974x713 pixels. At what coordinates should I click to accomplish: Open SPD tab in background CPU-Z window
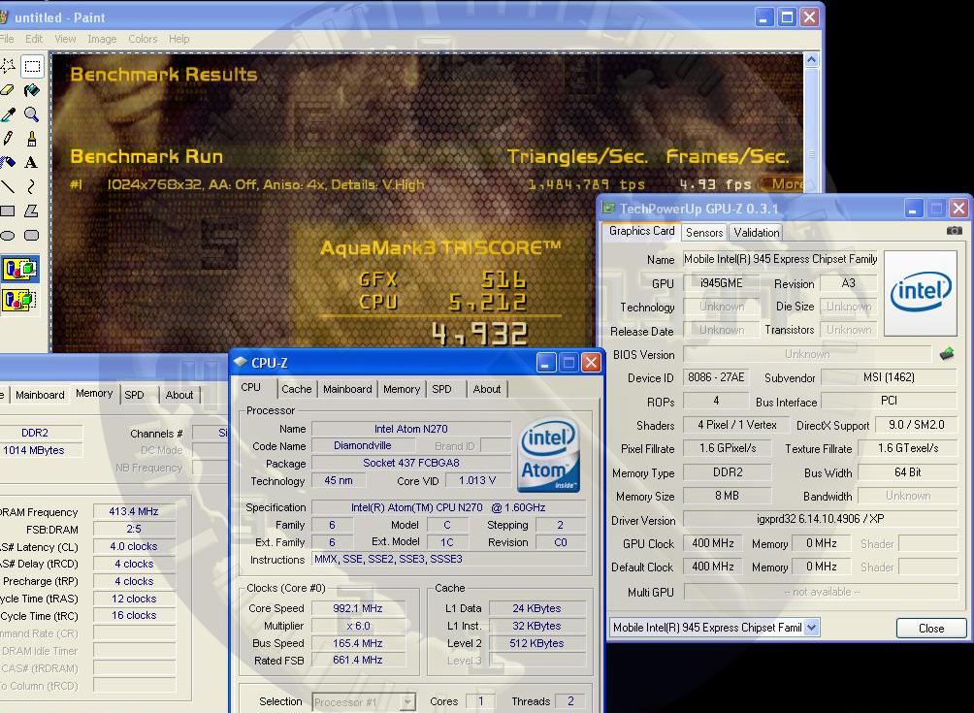134,395
